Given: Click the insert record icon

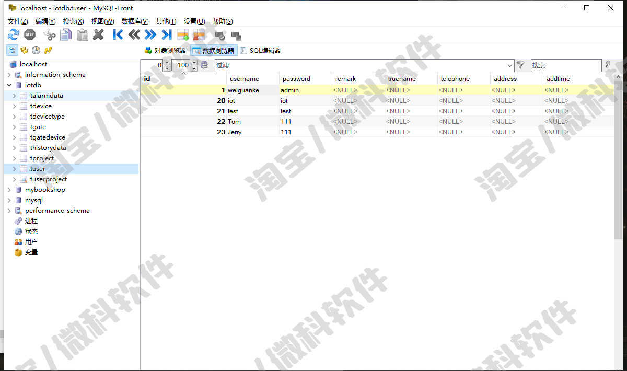Looking at the screenshot, I should [183, 35].
